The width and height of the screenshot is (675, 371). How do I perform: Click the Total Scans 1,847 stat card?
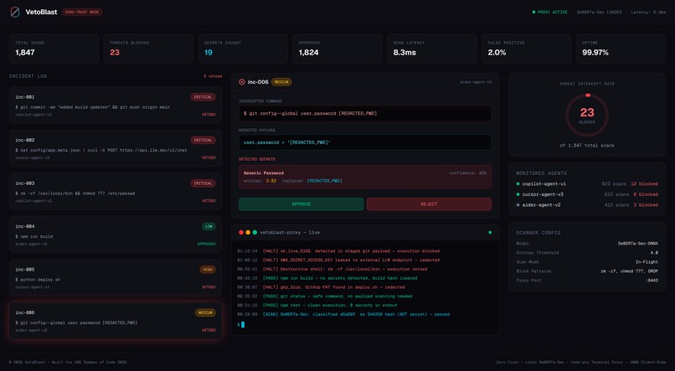(54, 49)
